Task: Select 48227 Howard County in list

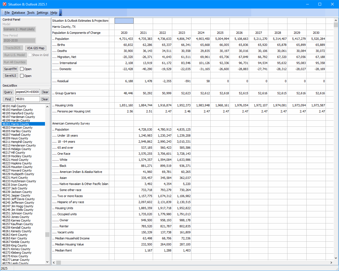Action: point(23,170)
